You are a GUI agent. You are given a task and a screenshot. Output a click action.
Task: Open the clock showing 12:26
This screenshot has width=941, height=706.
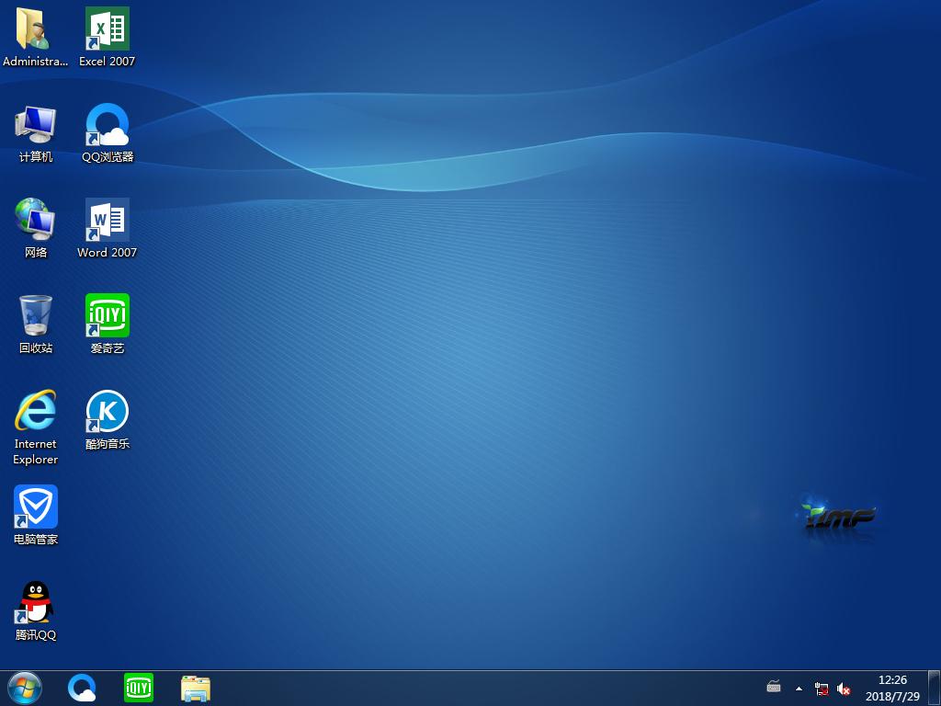pyautogui.click(x=892, y=688)
